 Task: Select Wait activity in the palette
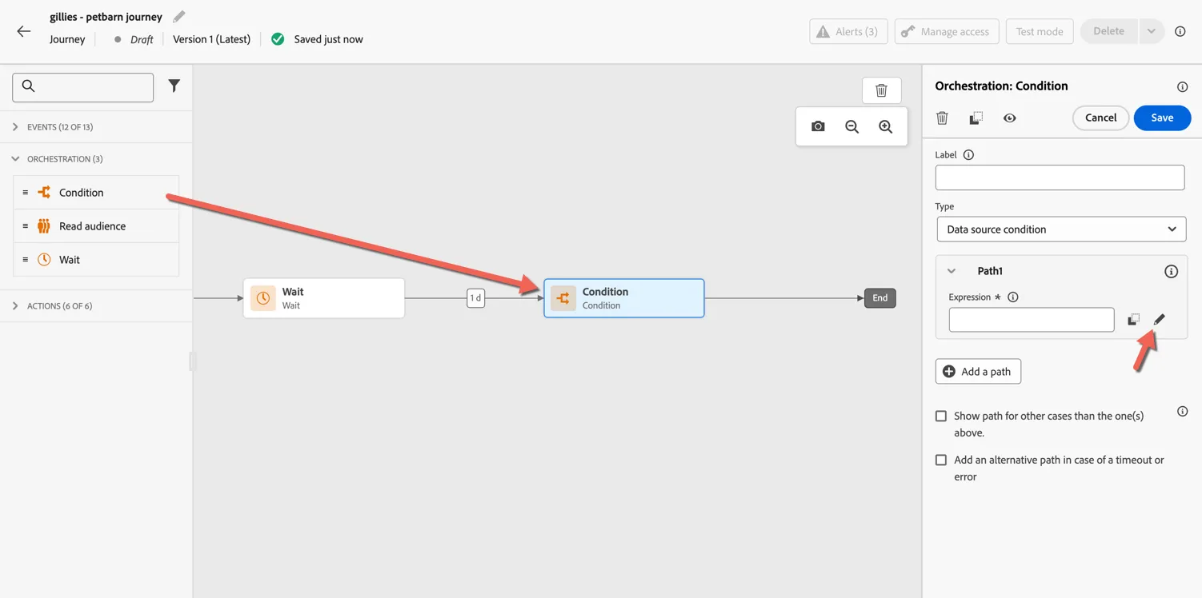[x=96, y=260]
